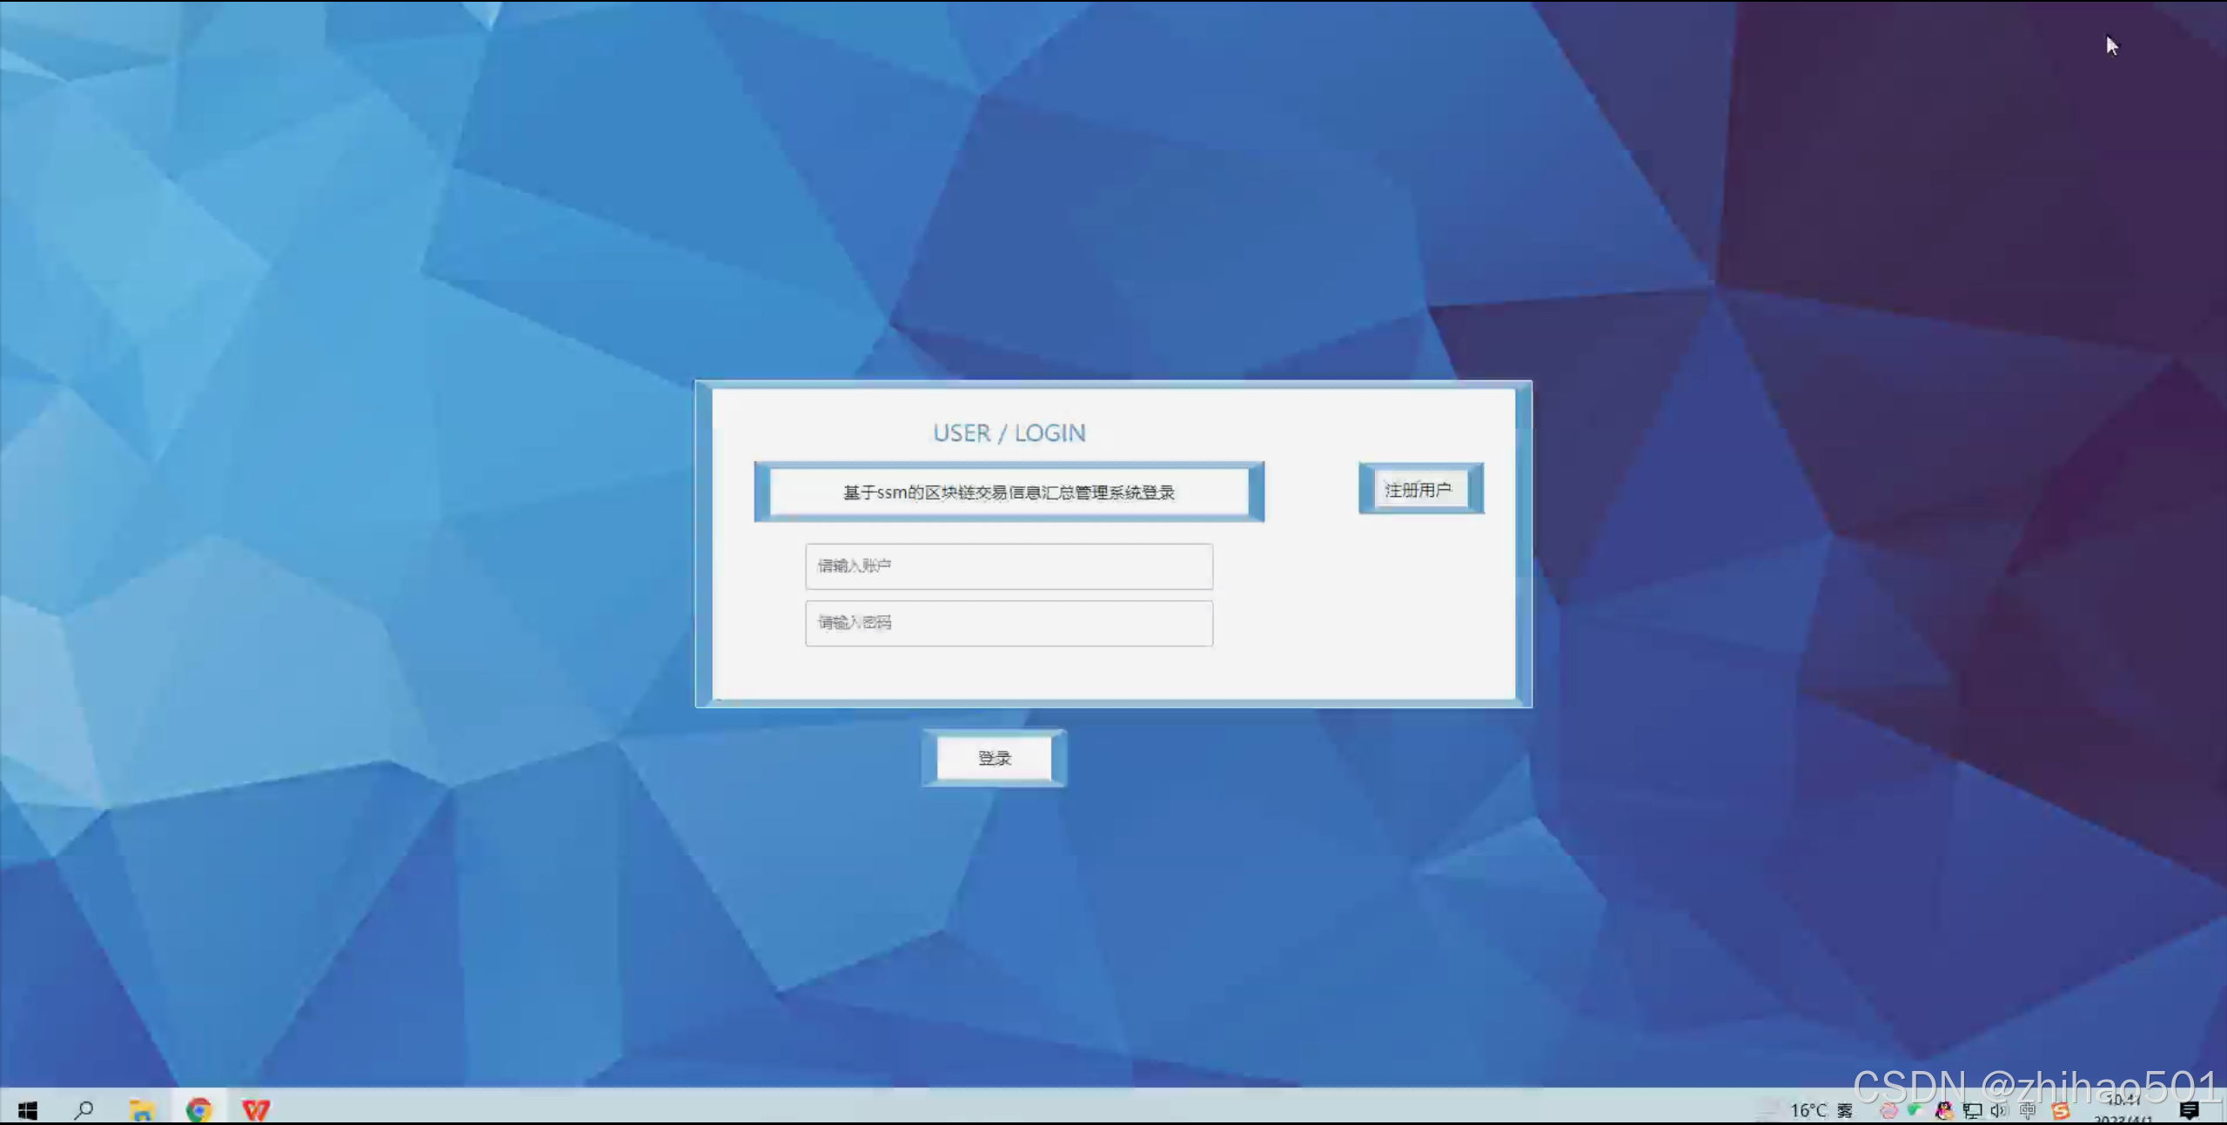Launch WPS Office from taskbar
The width and height of the screenshot is (2227, 1125).
point(256,1110)
